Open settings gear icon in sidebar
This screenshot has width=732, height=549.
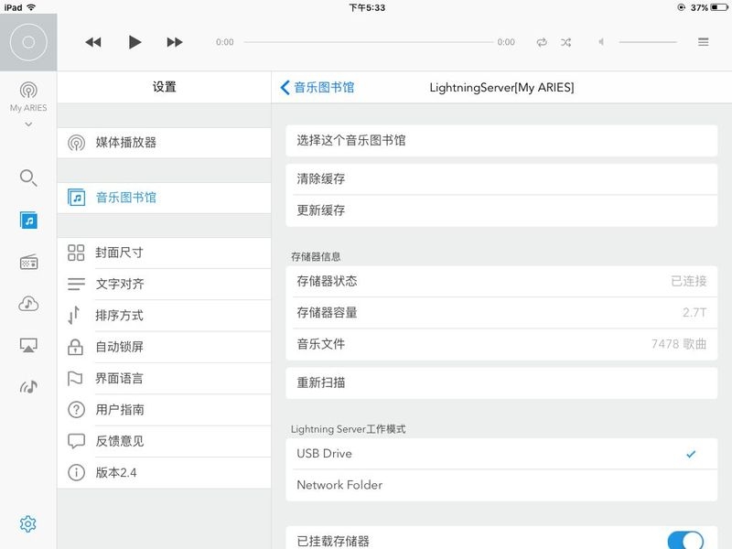[x=28, y=523]
